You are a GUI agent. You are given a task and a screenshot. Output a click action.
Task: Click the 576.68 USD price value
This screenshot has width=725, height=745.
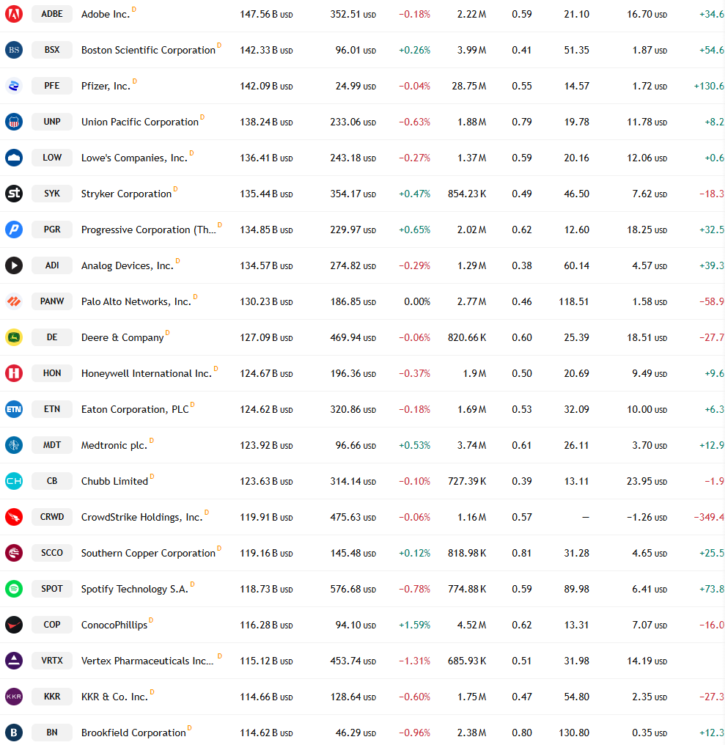point(353,589)
